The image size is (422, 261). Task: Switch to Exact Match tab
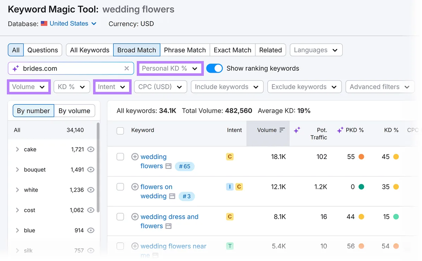[x=232, y=50]
